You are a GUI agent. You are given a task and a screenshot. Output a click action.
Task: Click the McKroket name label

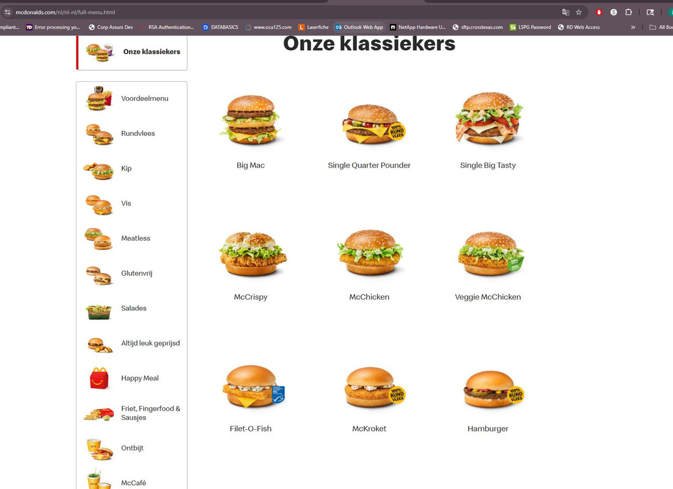click(x=369, y=429)
